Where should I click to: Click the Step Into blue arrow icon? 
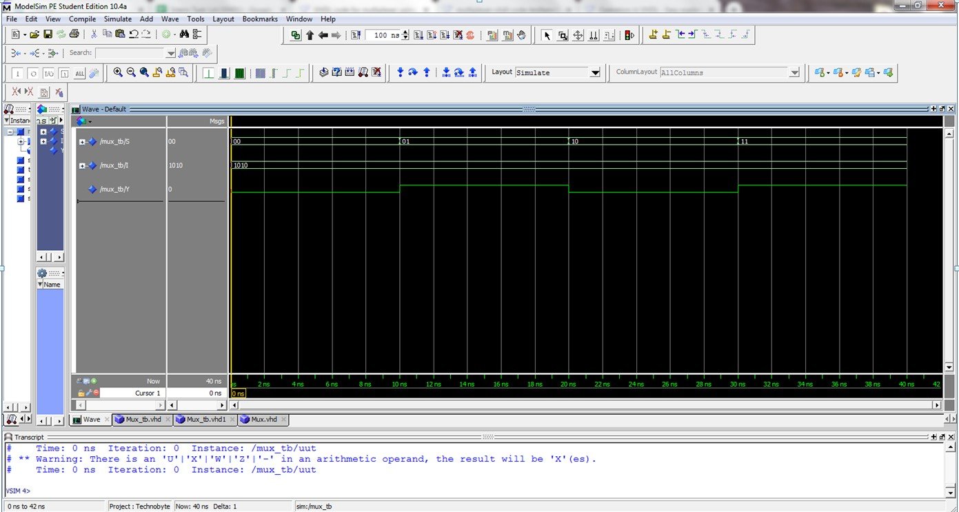(x=400, y=72)
